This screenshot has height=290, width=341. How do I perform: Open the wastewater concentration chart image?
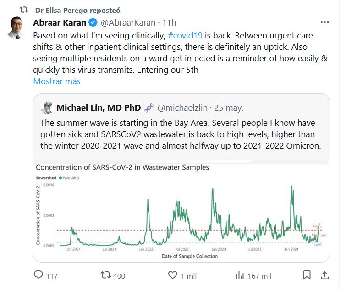tap(181, 211)
